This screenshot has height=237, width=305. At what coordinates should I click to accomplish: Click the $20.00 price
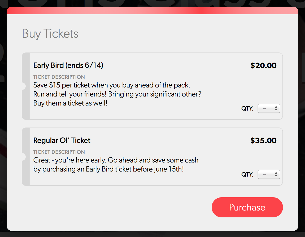(x=263, y=65)
